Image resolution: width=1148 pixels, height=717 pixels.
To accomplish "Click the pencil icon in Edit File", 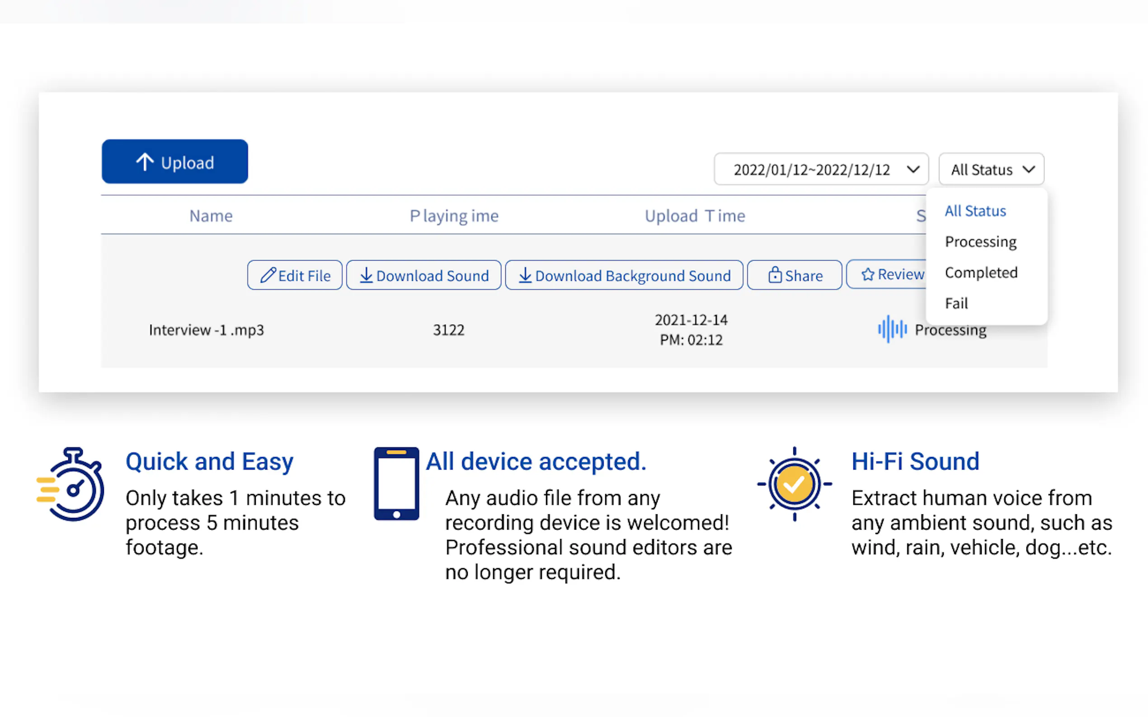I will click(x=268, y=275).
